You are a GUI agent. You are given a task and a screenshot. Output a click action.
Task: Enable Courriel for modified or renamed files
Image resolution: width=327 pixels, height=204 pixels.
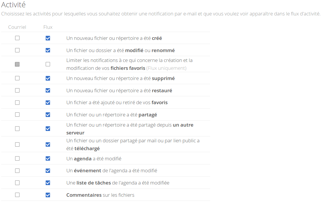point(17,50)
